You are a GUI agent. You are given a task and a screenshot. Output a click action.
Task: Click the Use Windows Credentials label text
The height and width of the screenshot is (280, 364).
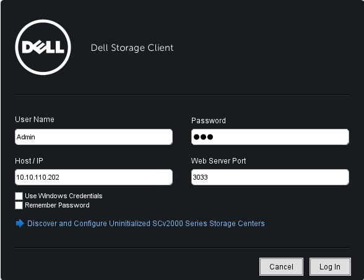(x=63, y=196)
